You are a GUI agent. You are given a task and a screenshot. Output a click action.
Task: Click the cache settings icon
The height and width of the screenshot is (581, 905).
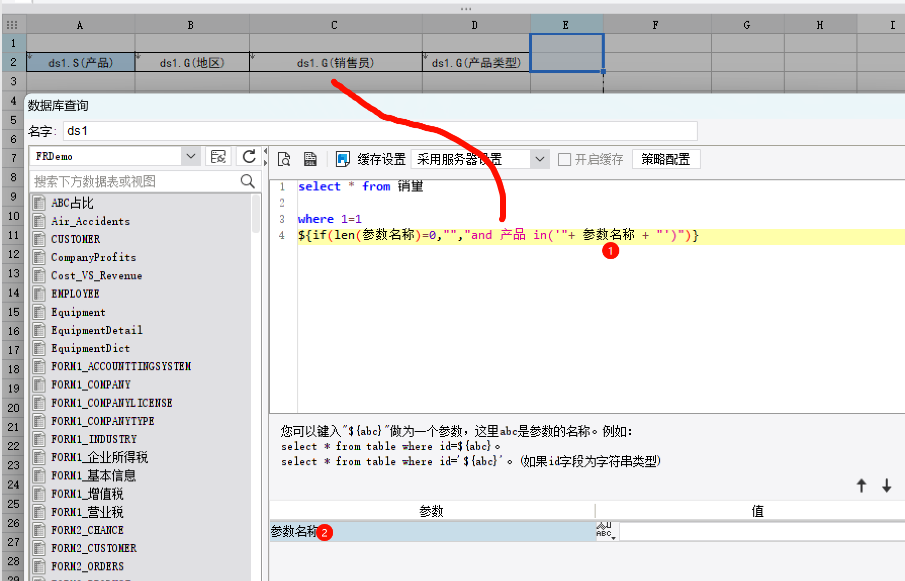click(x=343, y=159)
